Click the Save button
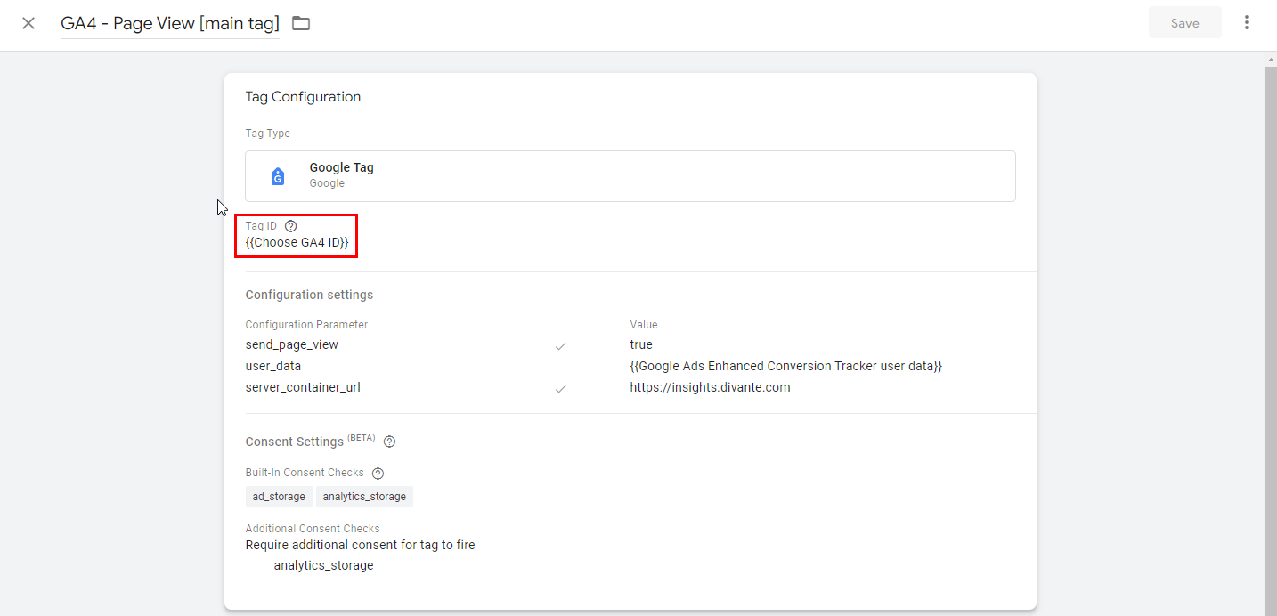Image resolution: width=1277 pixels, height=616 pixels. tap(1184, 23)
